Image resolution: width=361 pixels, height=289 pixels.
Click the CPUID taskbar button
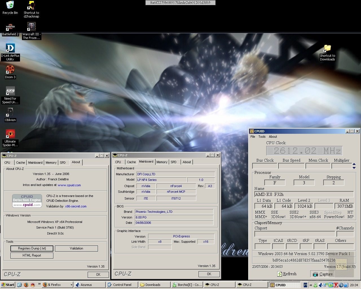tap(285, 285)
